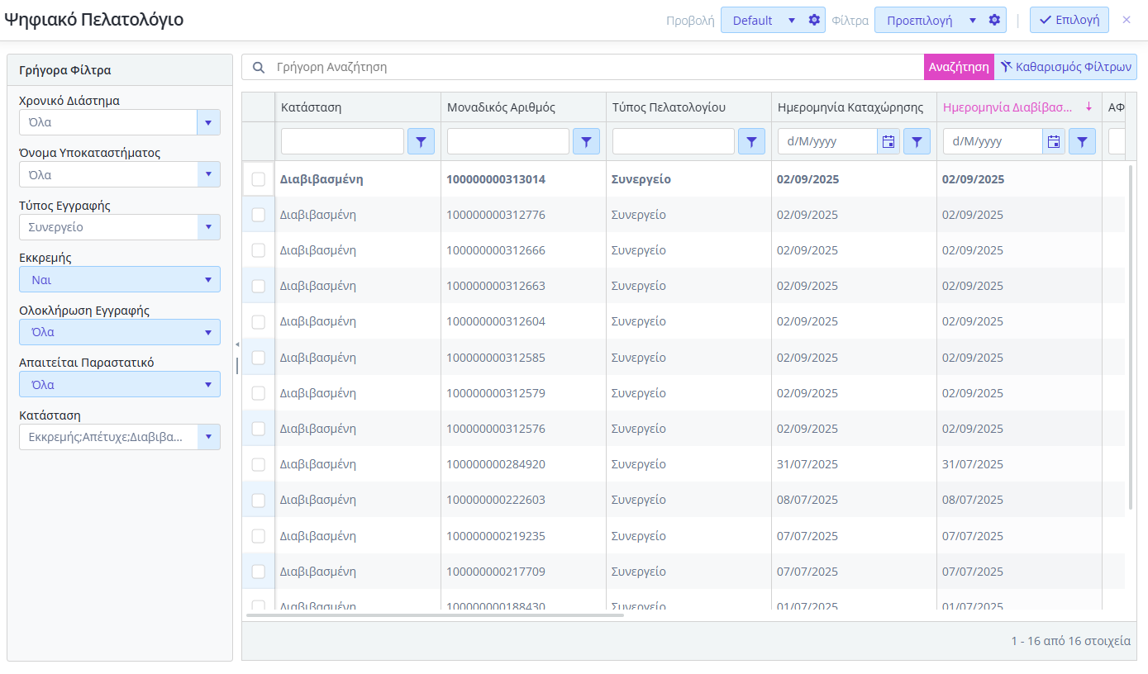Screen dimensions: 1148x674
Task: Click Καθαρισμός Φίλτρων button
Action: (x=1065, y=67)
